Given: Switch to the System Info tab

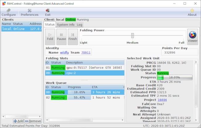Looking at the screenshot, I should 66,25.
